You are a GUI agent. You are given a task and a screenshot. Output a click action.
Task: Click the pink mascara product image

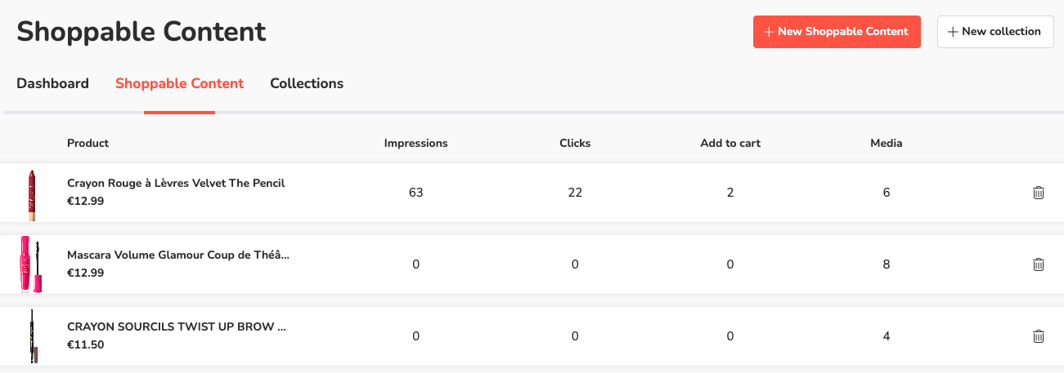(30, 264)
